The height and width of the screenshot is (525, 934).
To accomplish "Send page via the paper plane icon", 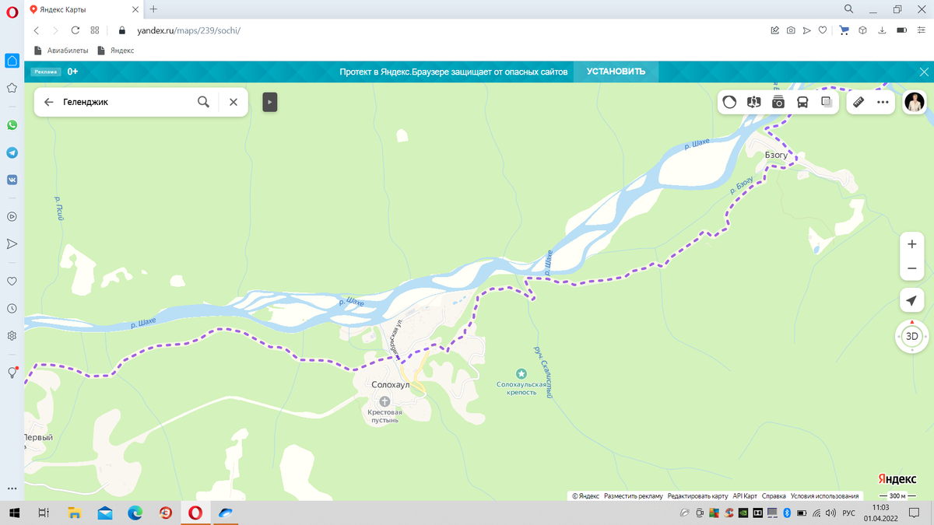I will click(x=806, y=30).
